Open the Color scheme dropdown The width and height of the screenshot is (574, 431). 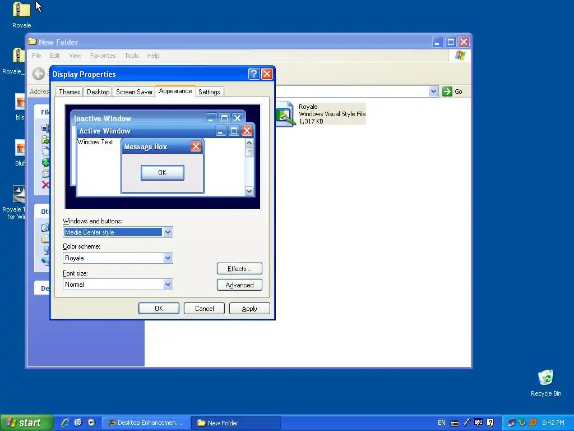pos(168,258)
